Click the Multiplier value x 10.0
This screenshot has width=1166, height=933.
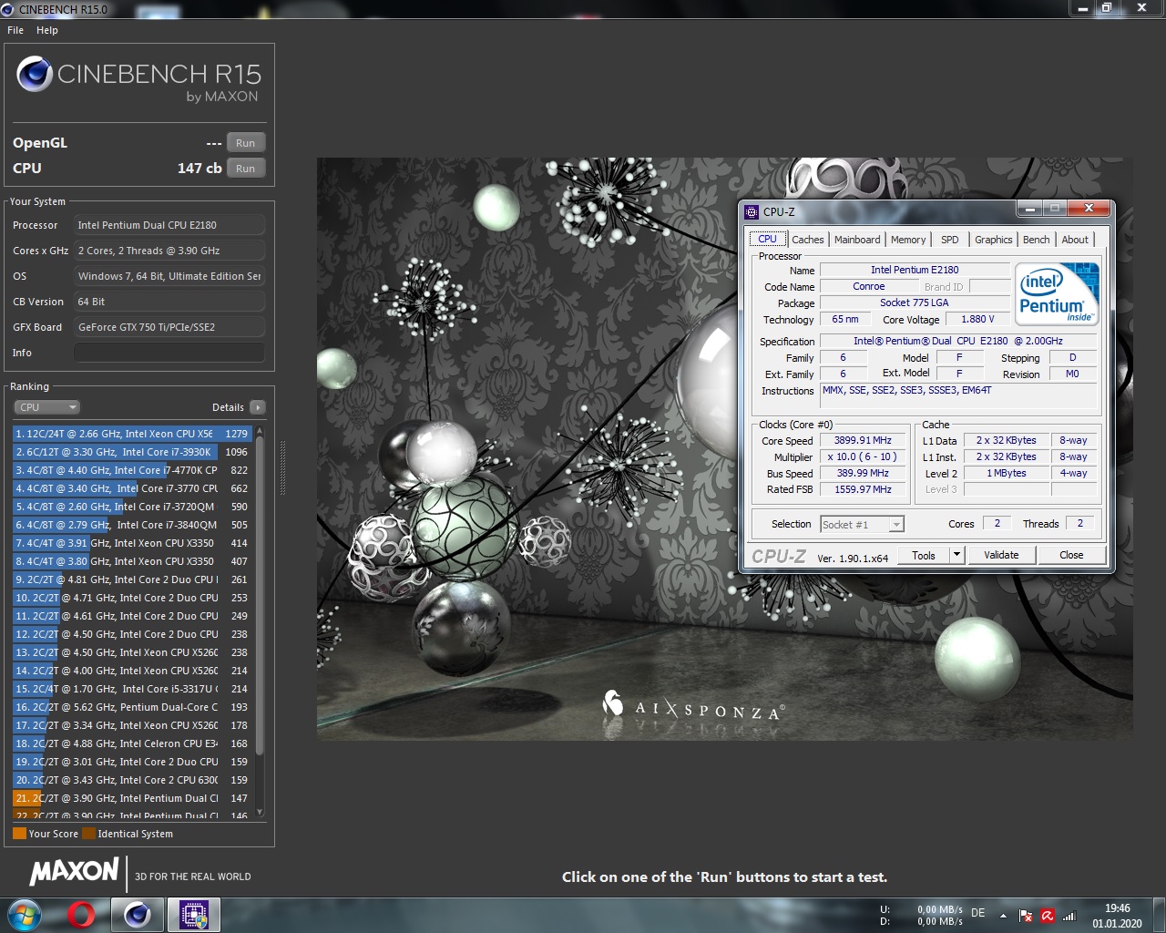click(863, 456)
